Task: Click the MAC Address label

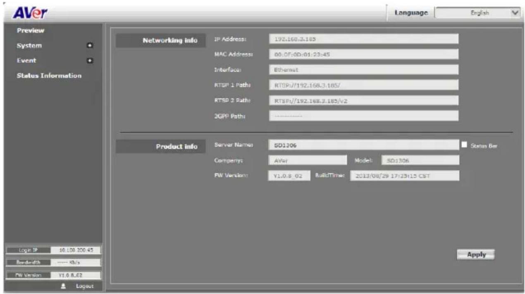Action: click(x=233, y=55)
